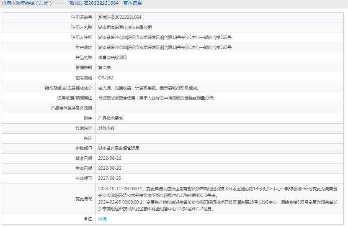The image size is (348, 227).
Task: Open the 详情 link in the 注 row
Action: point(102,219)
